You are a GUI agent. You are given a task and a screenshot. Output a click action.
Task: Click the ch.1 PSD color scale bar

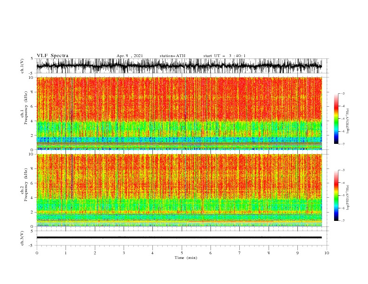336,119
